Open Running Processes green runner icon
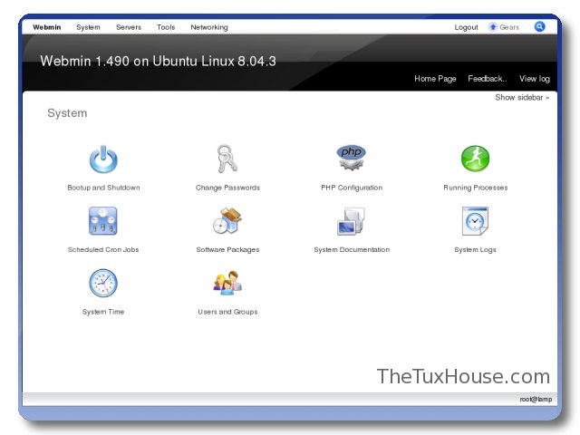The image size is (580, 435). click(x=475, y=159)
